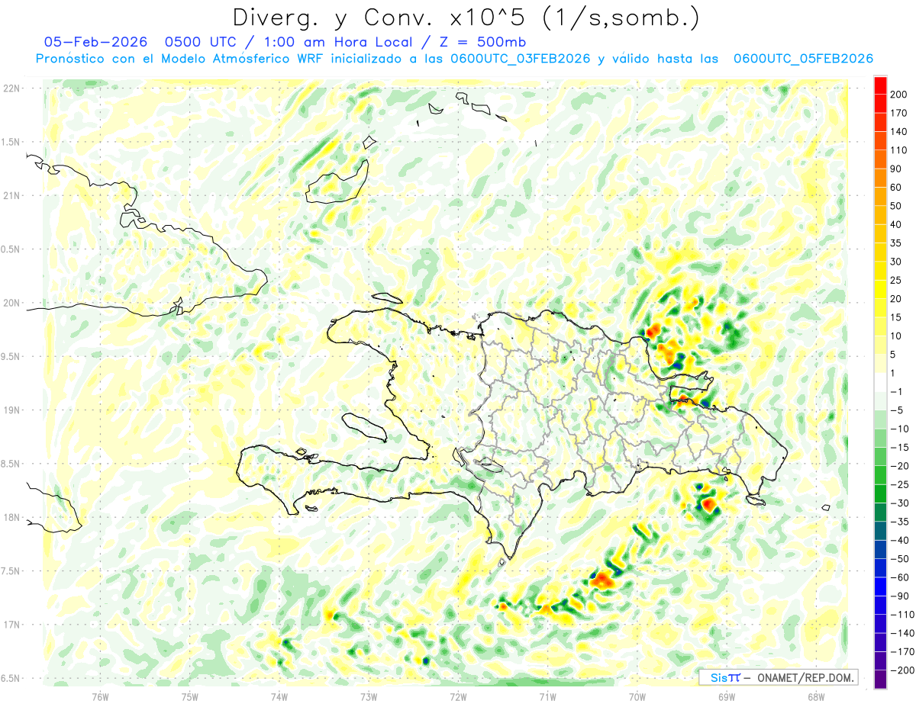Click the '75W' longitude label
This screenshot has width=916, height=707.
click(x=189, y=696)
